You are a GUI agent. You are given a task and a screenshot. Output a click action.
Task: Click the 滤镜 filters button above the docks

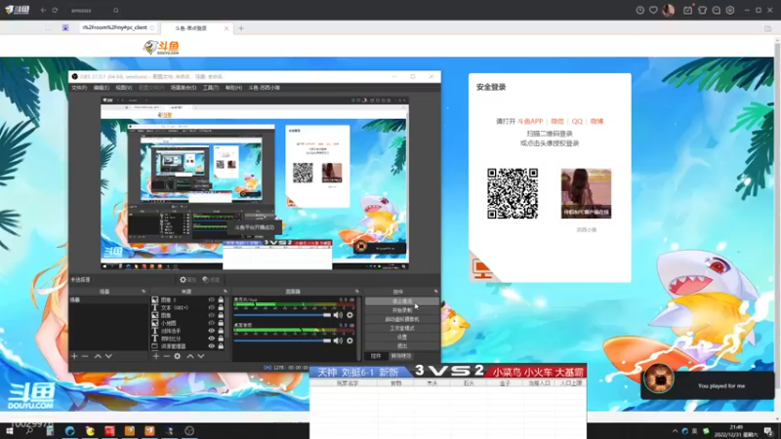click(x=211, y=280)
